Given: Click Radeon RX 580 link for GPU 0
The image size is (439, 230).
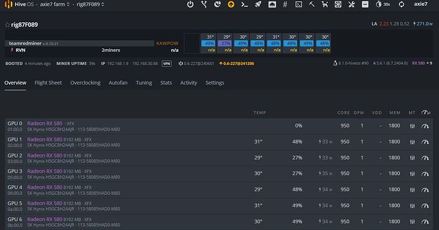Looking at the screenshot, I should pos(45,123).
